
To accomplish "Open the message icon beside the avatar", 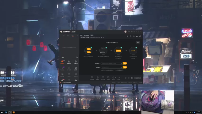I will (129, 32).
